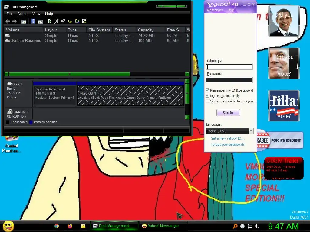Switch to Disk Management taskbar button
310x232 pixels.
tap(114, 226)
